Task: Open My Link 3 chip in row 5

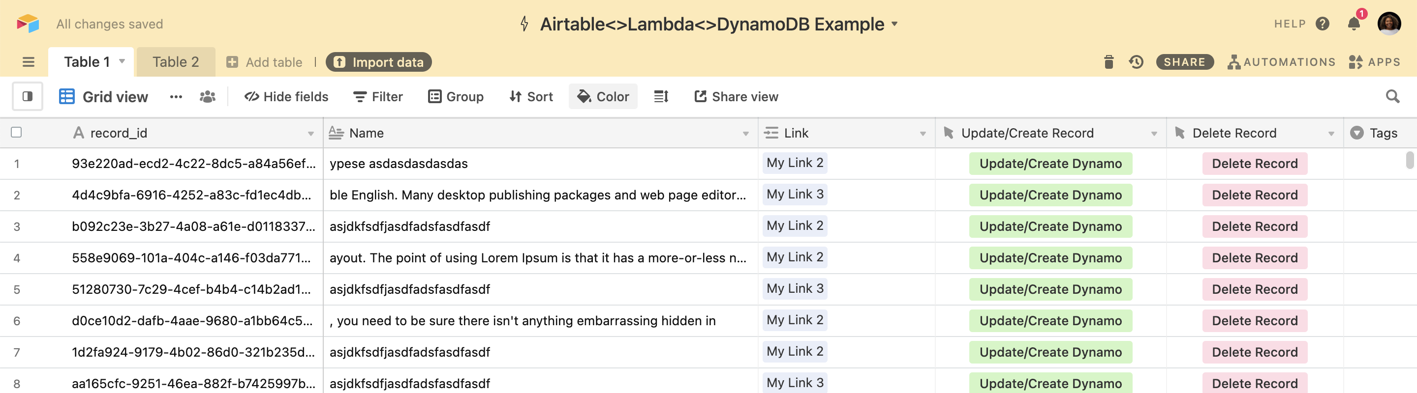Action: pyautogui.click(x=795, y=288)
